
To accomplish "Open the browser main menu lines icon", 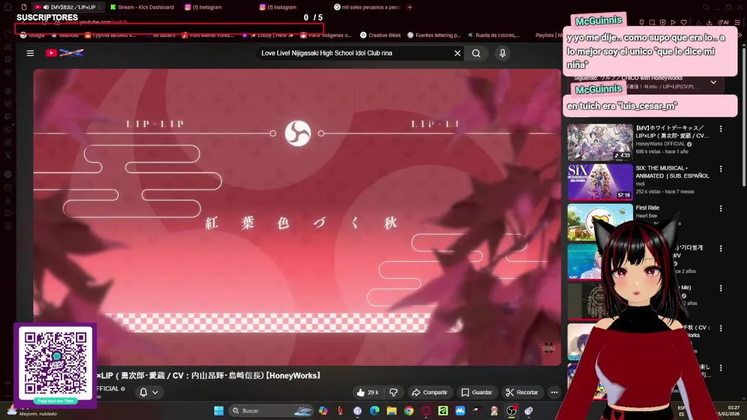I will point(736,23).
